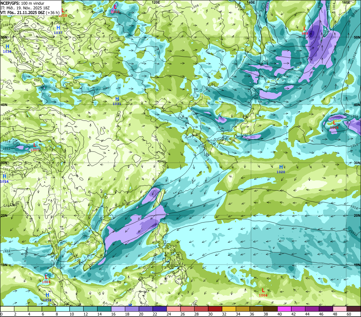Pick the light green 2–4 legend swatch

[21, 309]
